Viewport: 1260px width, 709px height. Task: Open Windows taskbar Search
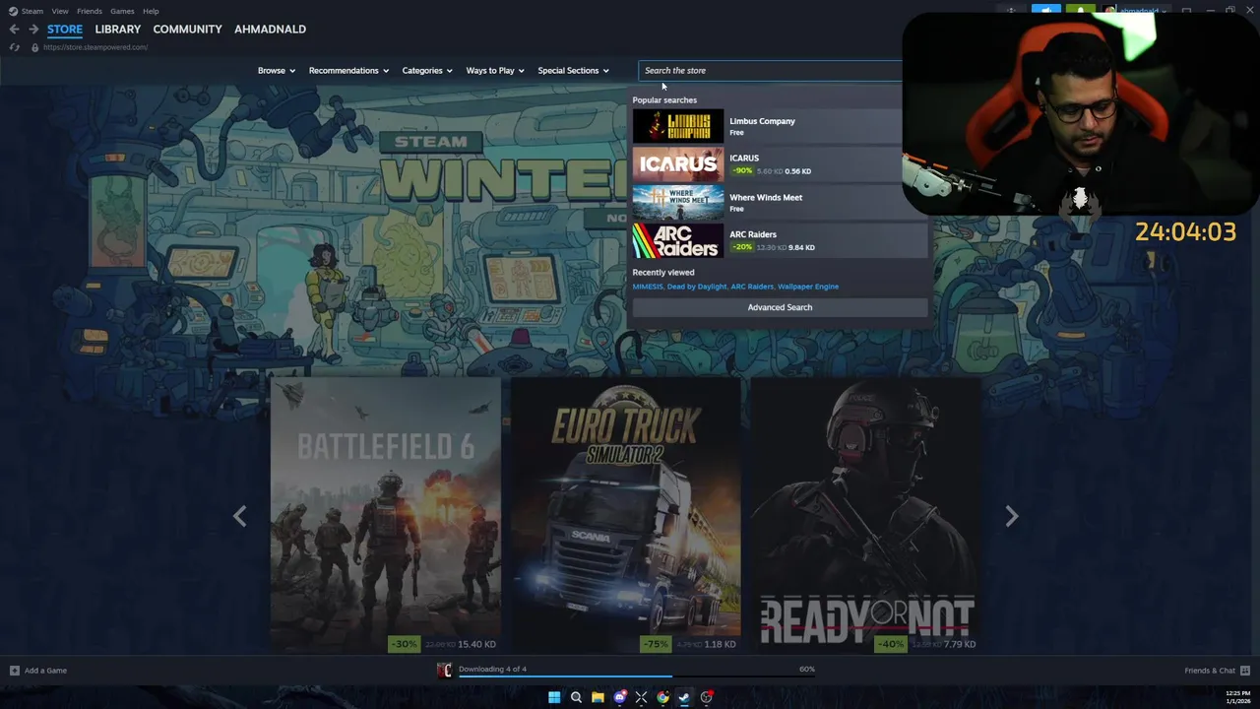[576, 697]
